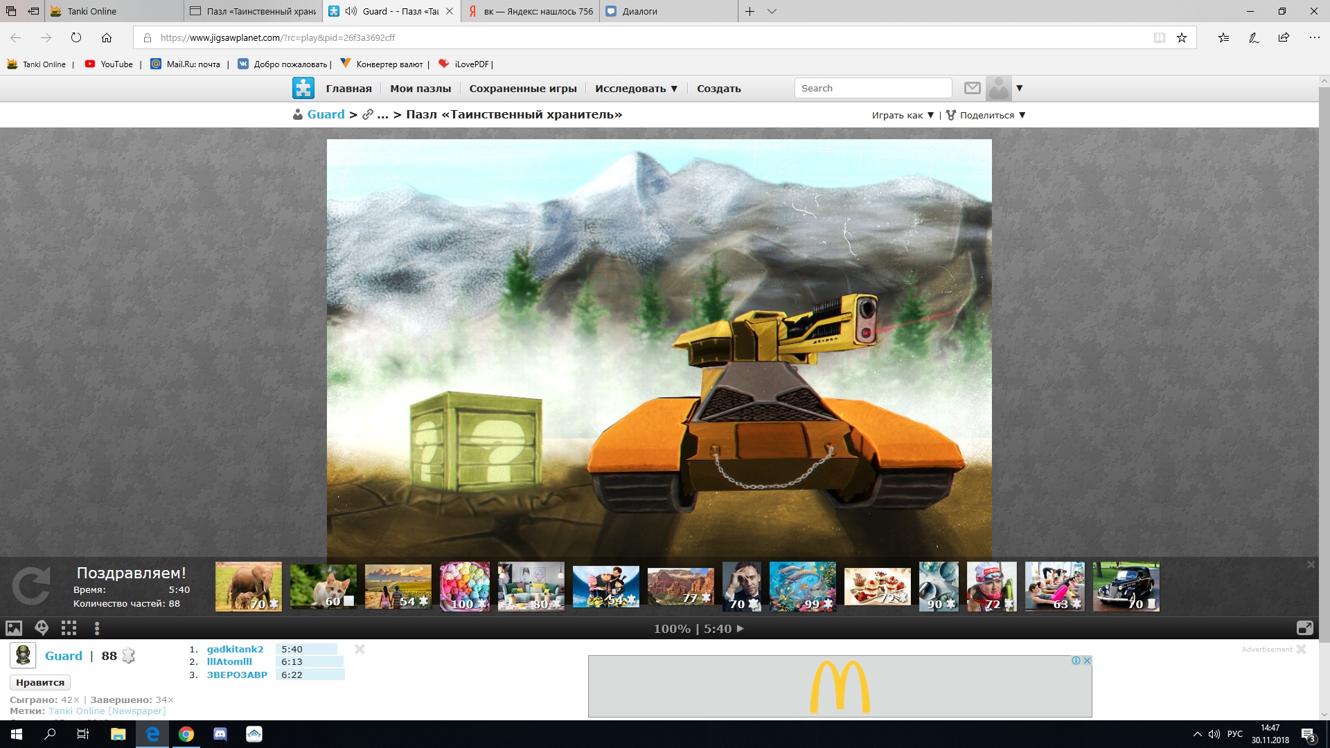The width and height of the screenshot is (1330, 748).
Task: Close the recommended puzzles strip
Action: 1311,564
